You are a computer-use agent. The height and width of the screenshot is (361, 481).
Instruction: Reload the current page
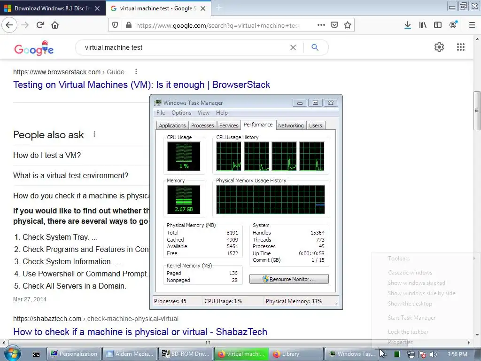40,25
